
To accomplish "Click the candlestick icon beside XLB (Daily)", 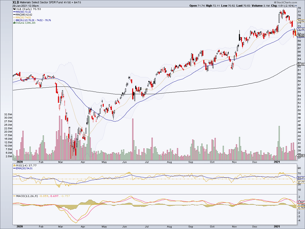I will click(14, 9).
